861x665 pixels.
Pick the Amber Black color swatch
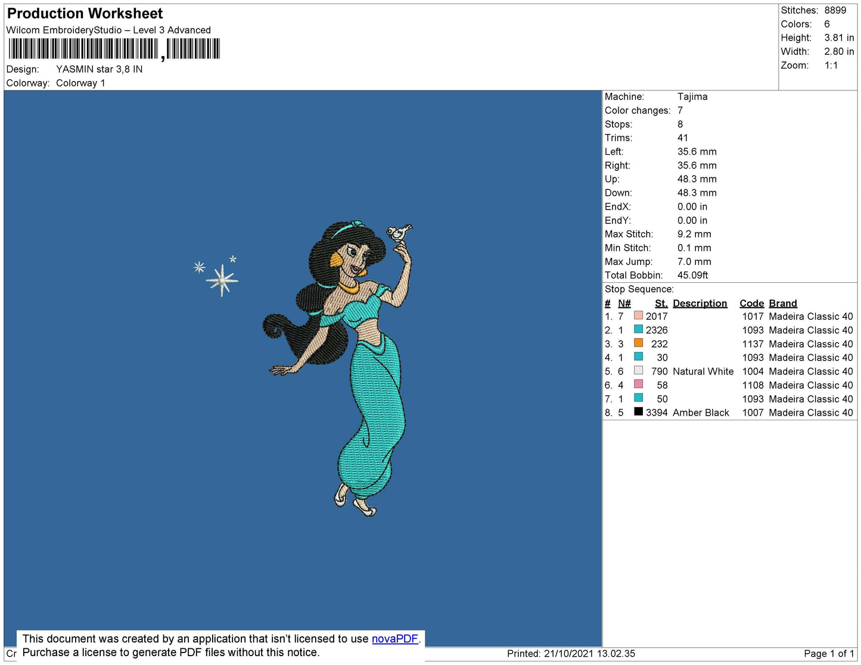638,411
